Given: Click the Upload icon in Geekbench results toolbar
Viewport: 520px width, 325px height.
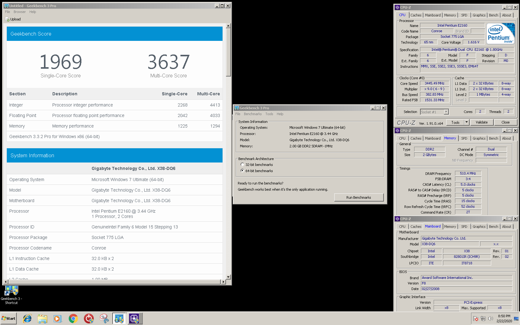Looking at the screenshot, I should coord(7,19).
